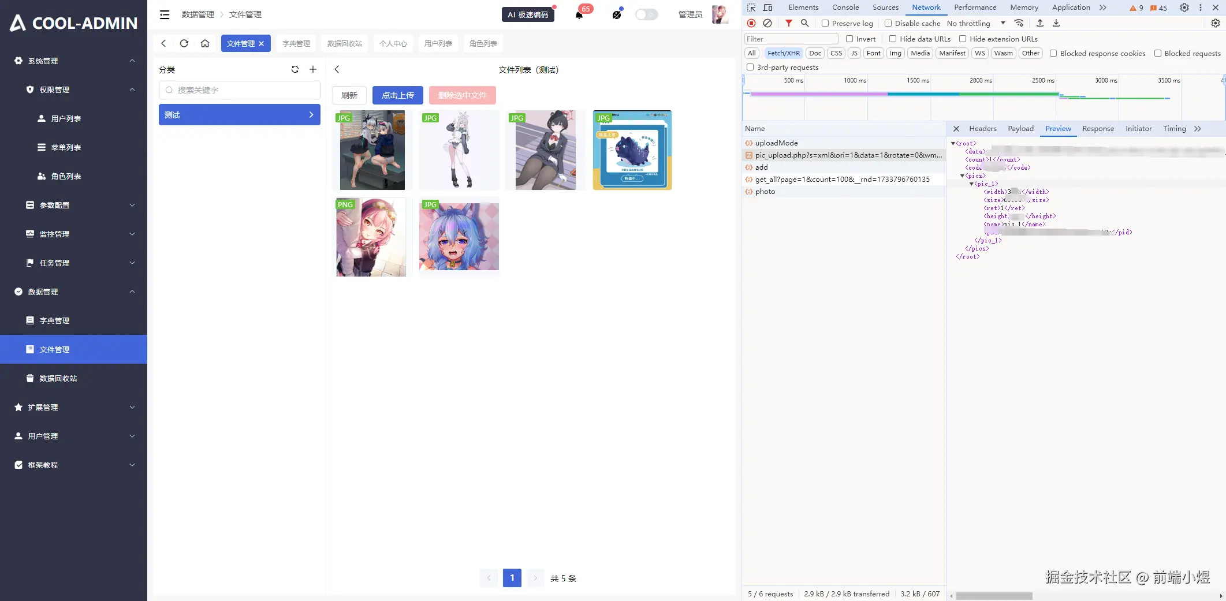Viewport: 1226px width, 601px height.
Task: Go to home via the house icon
Action: 205,43
